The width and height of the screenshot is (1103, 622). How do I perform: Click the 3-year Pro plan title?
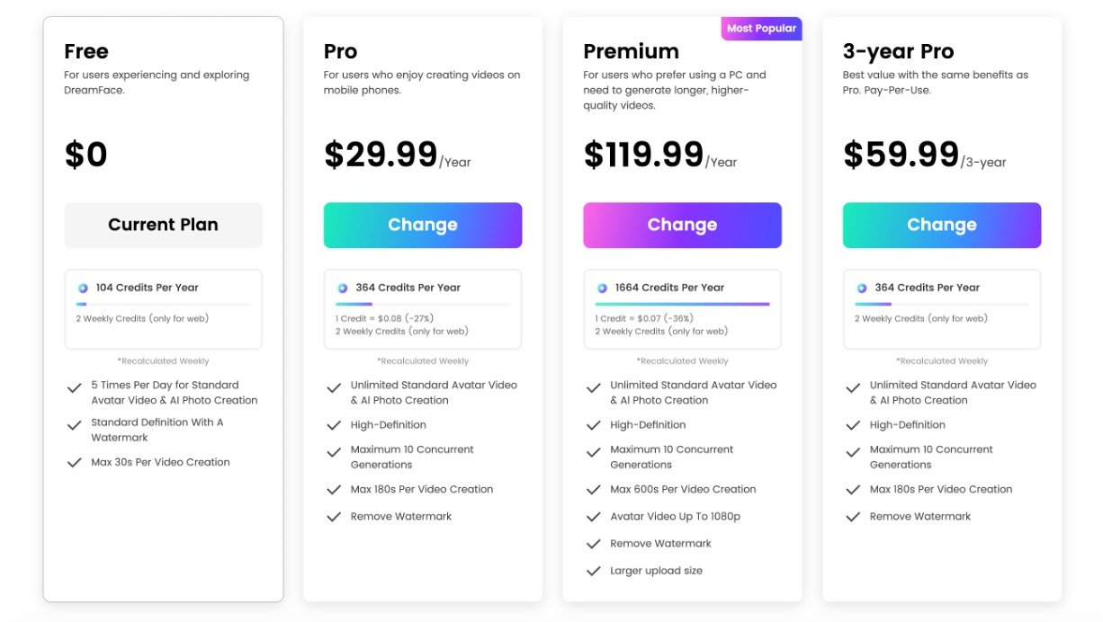click(x=898, y=51)
